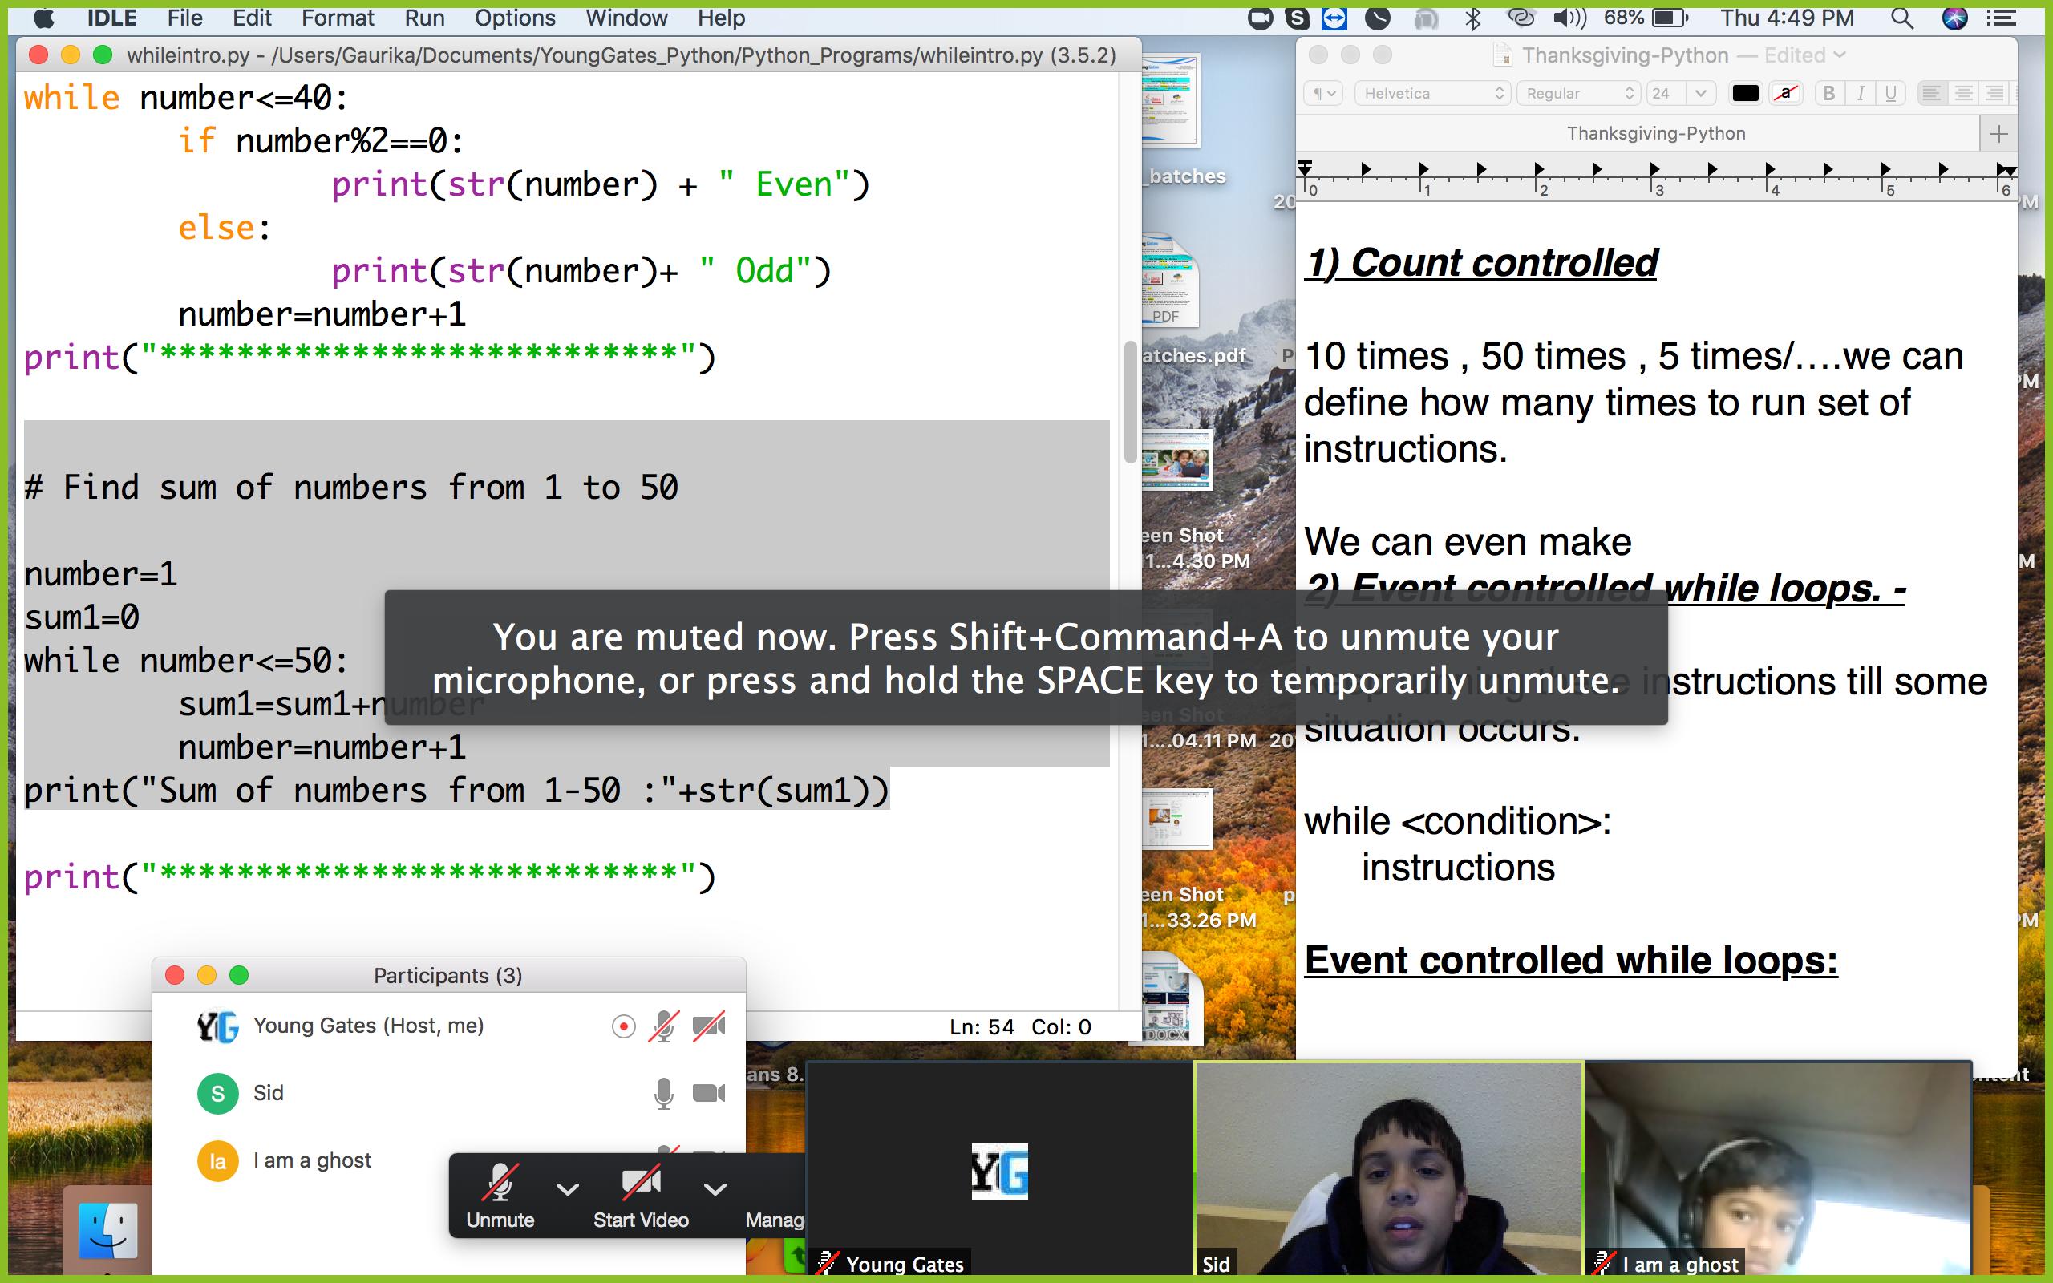Toggle Young Gates microphone in participants list
Screen dimensions: 2053x1283
click(x=663, y=1026)
